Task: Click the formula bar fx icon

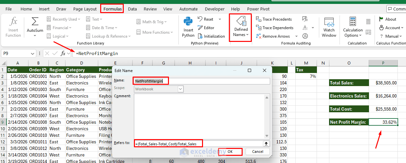Action: pyautogui.click(x=63, y=53)
